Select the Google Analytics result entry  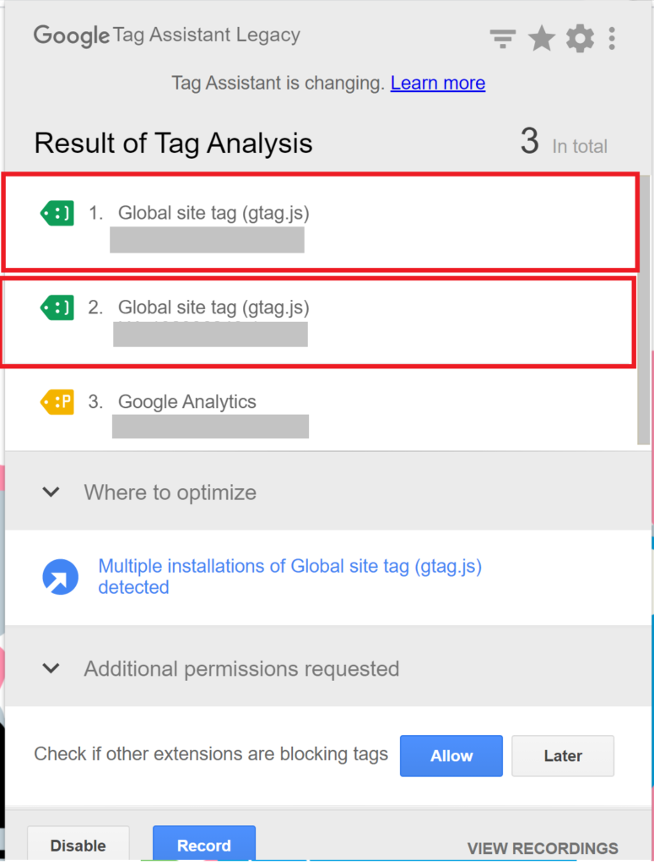(186, 402)
